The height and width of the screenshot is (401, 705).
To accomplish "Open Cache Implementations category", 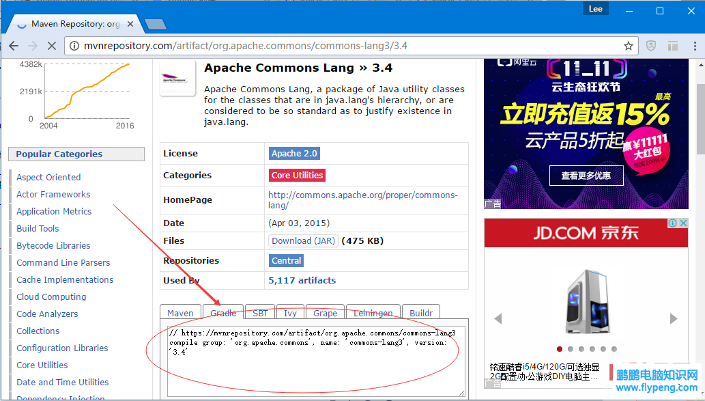I will 65,280.
